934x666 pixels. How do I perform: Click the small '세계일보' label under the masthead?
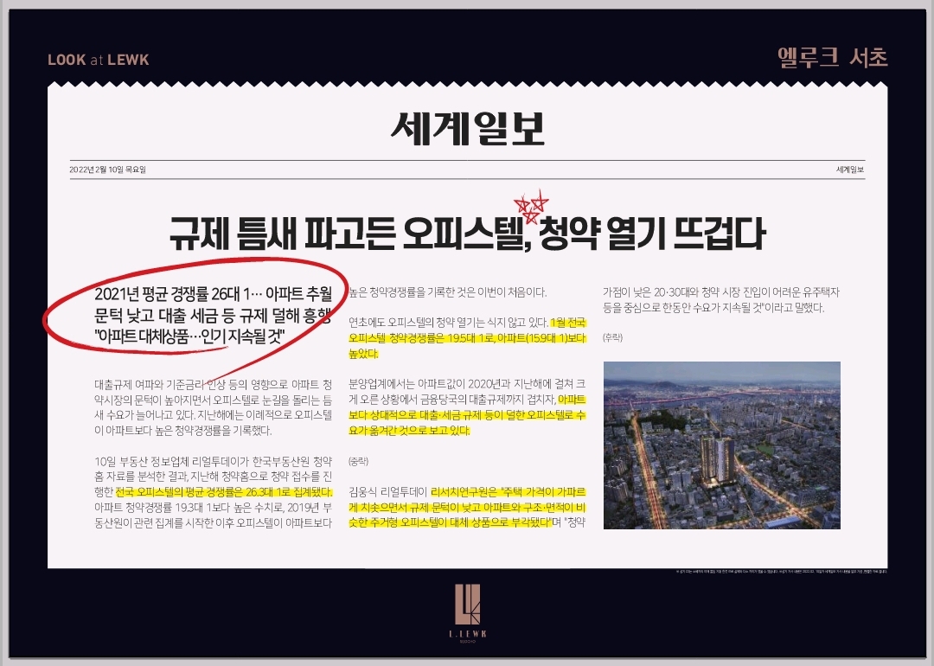pyautogui.click(x=850, y=170)
